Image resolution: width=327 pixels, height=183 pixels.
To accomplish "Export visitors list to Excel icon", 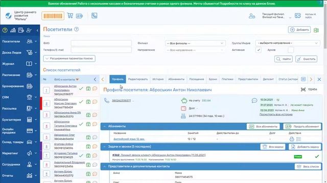I will (316, 30).
